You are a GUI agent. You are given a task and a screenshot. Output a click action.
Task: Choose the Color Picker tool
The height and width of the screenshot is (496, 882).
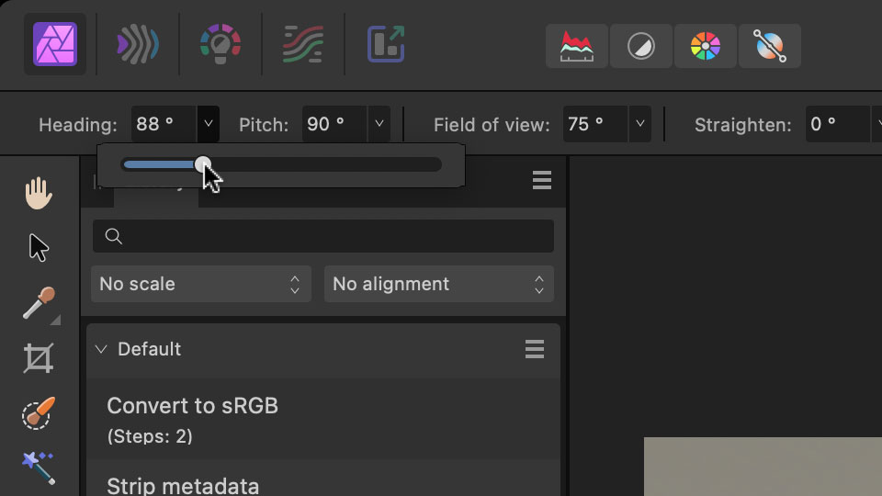tap(39, 303)
